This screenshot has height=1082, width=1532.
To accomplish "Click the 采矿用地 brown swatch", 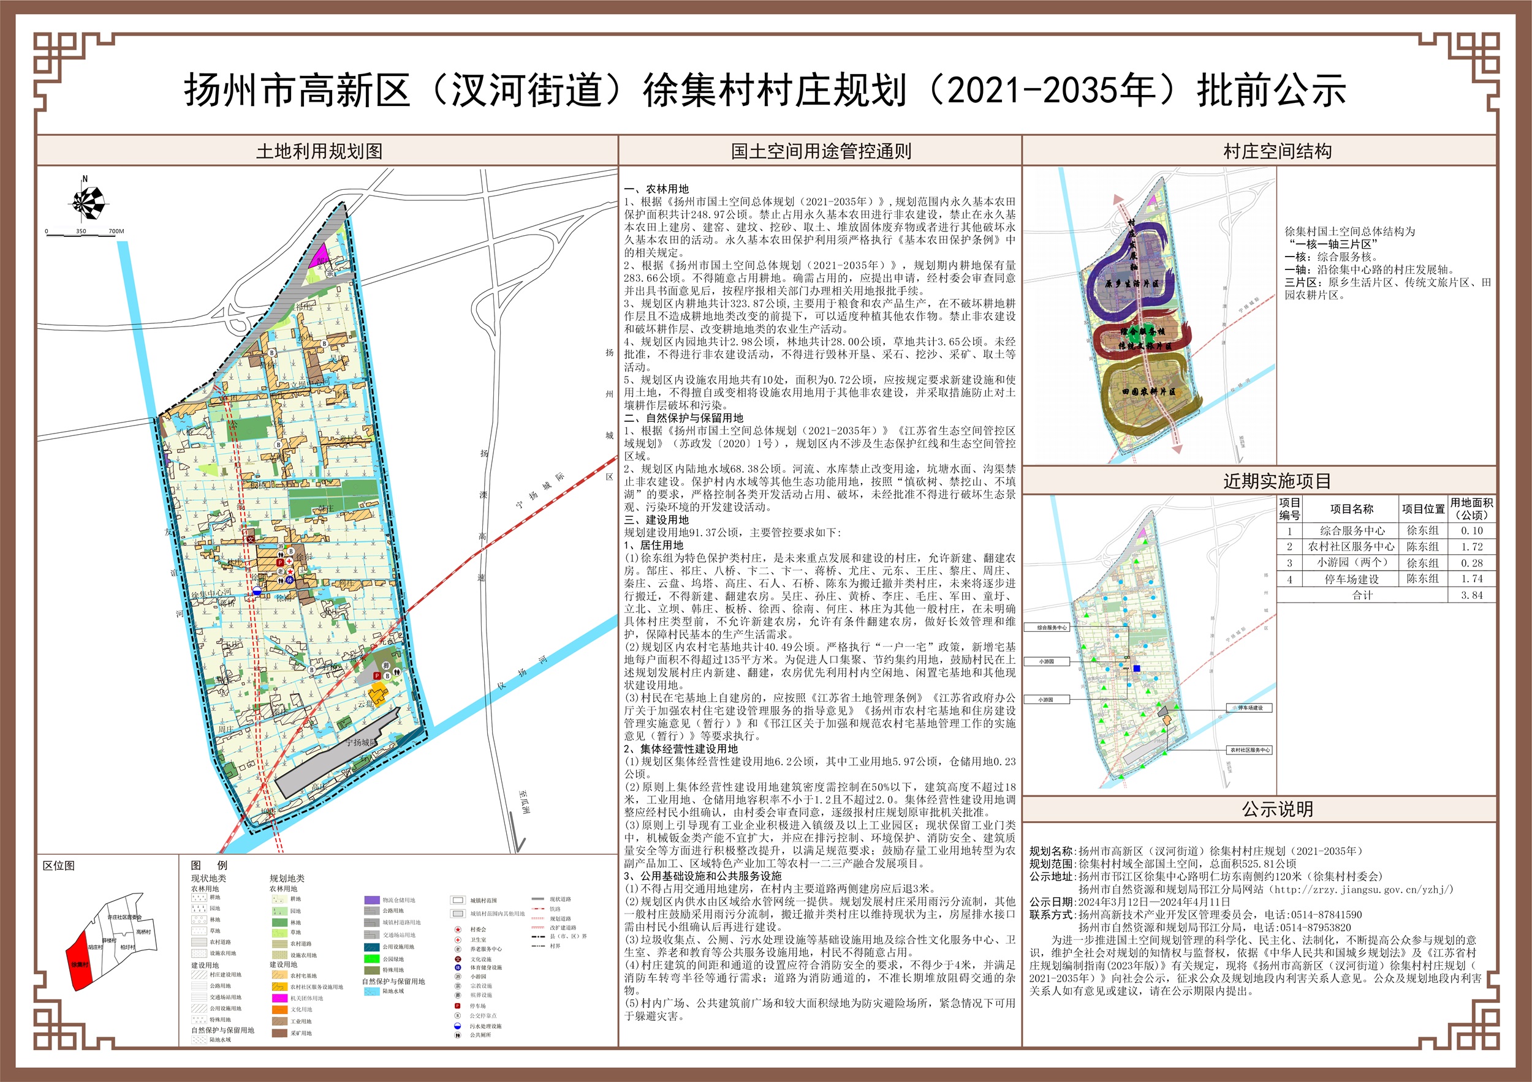I will click(x=279, y=1034).
